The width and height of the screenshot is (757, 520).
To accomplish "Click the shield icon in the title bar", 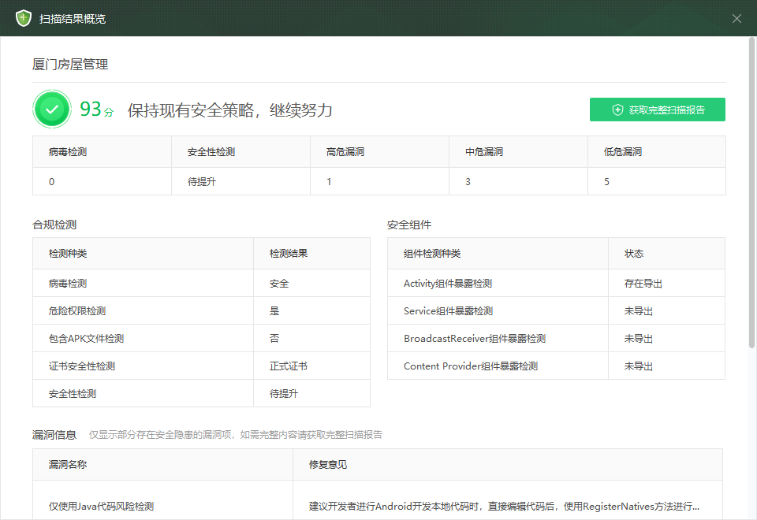I will click(24, 18).
